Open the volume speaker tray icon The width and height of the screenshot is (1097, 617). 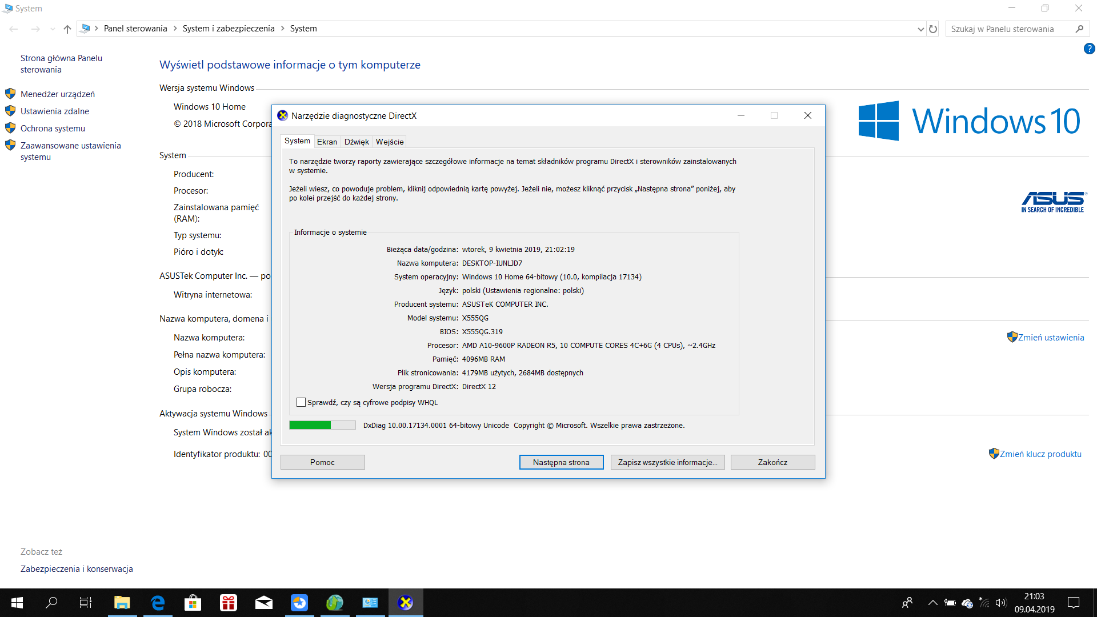tap(1001, 603)
